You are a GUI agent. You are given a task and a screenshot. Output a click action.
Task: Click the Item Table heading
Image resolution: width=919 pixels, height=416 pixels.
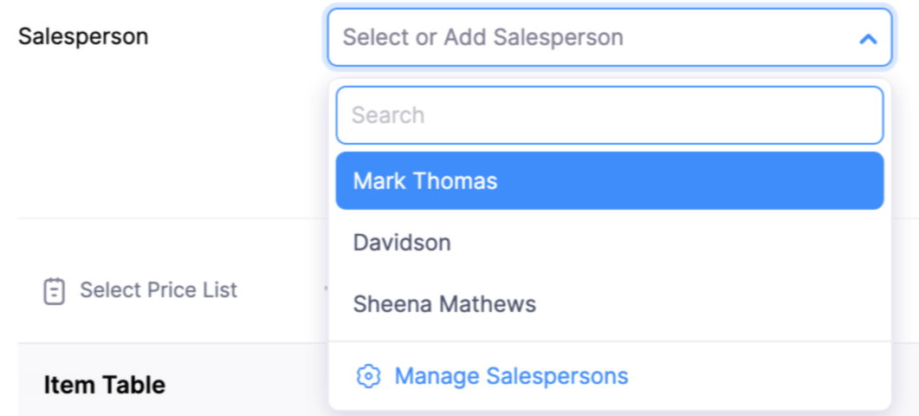point(104,384)
